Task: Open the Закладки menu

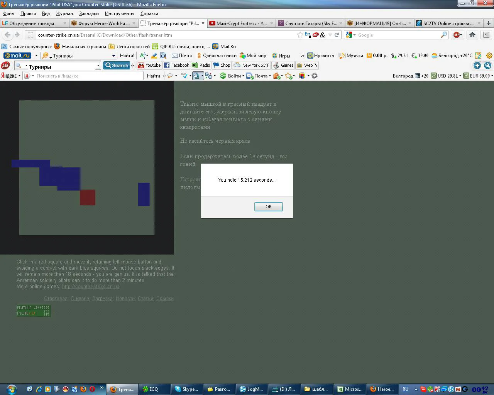Action: tap(89, 14)
